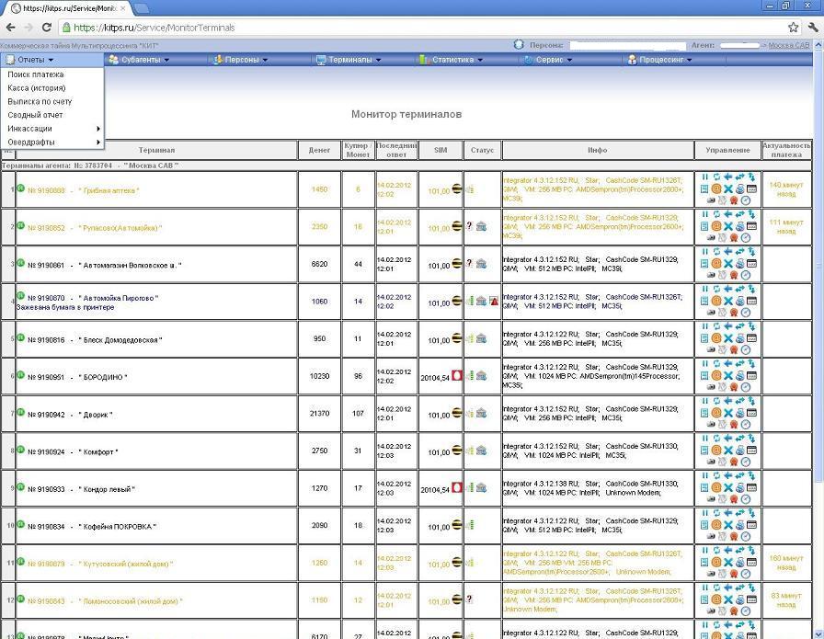Open the Субагенты dropdown menu
Image resolution: width=824 pixels, height=639 pixels.
[139, 60]
